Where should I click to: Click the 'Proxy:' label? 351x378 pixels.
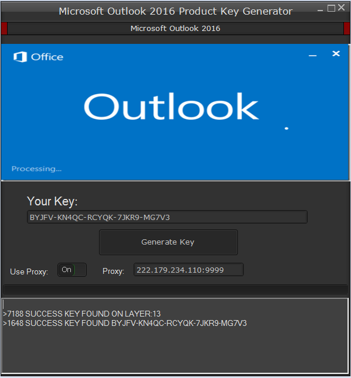(113, 271)
